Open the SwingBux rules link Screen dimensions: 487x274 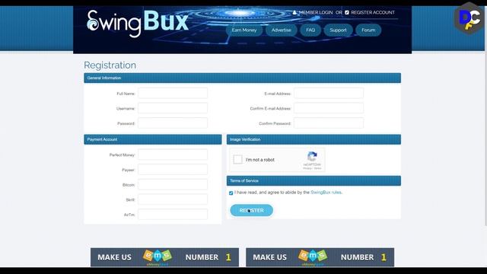[326, 193]
